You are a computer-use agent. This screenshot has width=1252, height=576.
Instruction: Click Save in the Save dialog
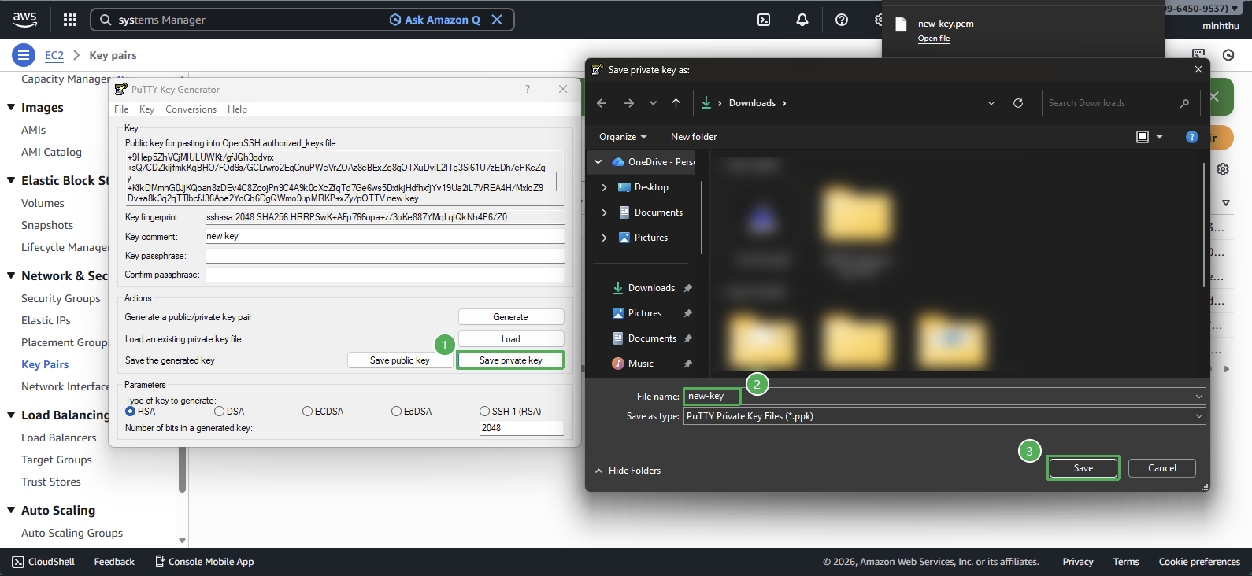click(1083, 468)
